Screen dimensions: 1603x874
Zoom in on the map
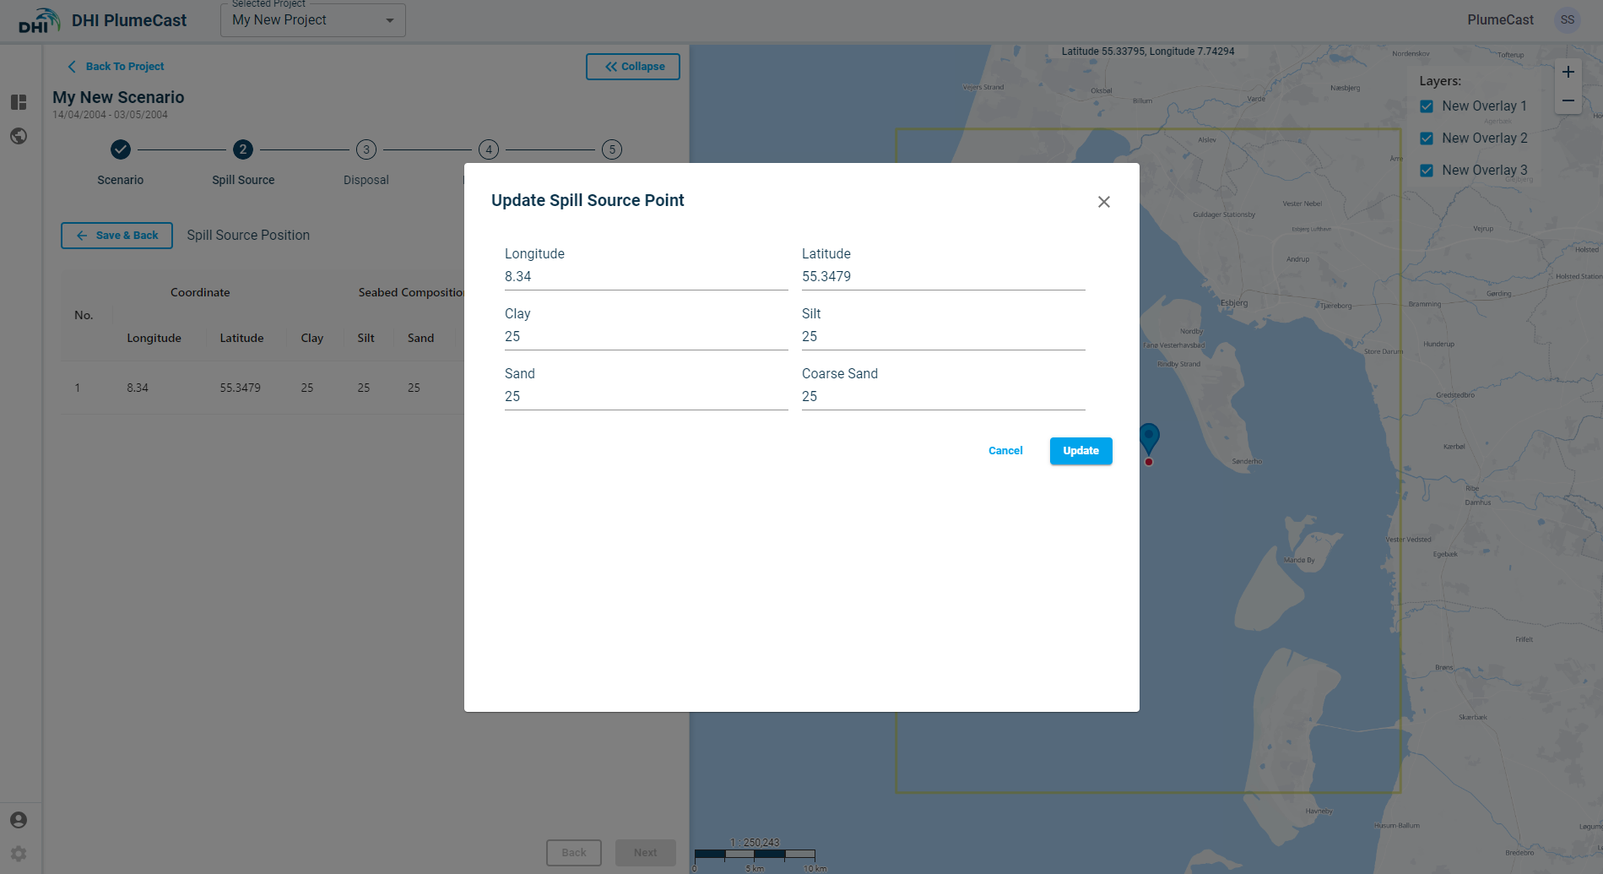pyautogui.click(x=1568, y=73)
